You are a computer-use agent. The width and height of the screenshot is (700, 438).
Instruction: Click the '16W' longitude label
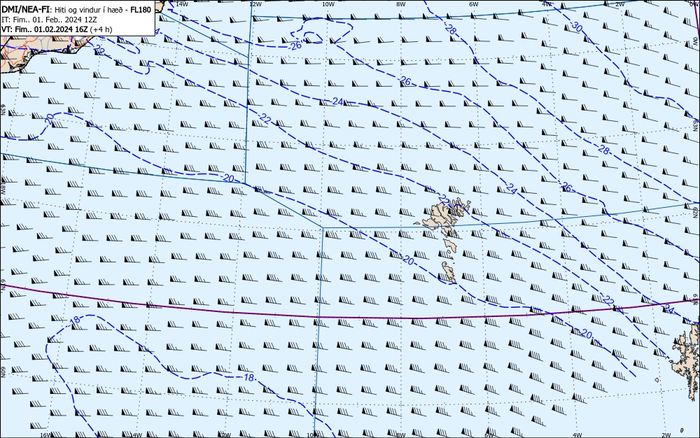click(45, 435)
